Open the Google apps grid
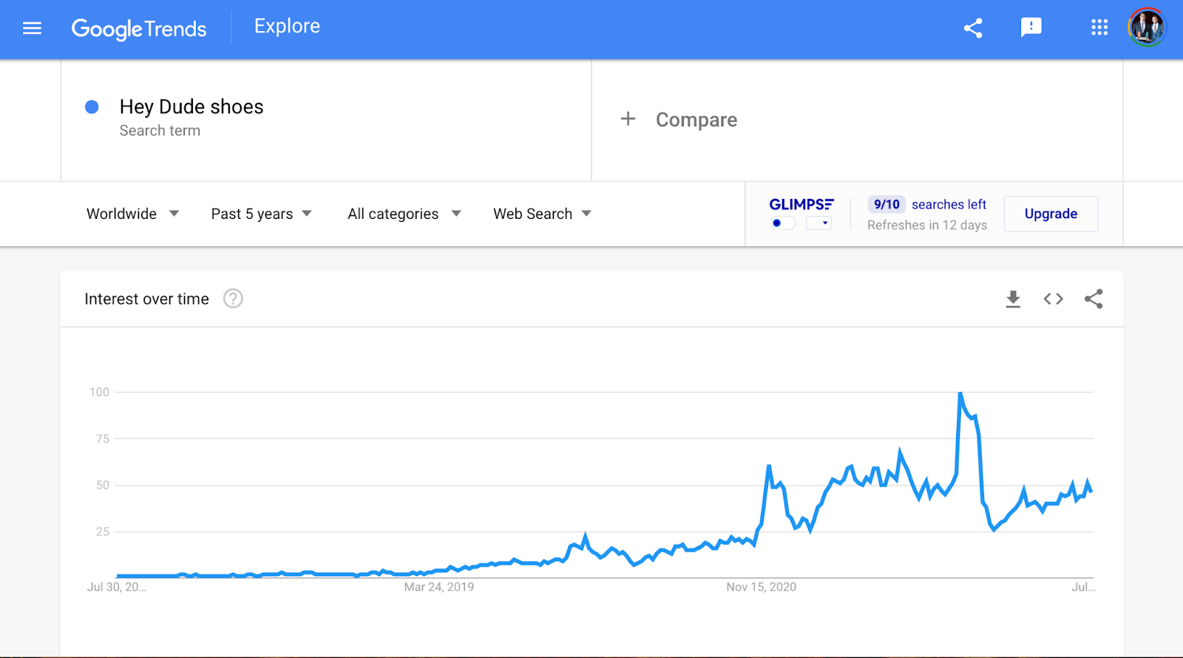 coord(1099,27)
